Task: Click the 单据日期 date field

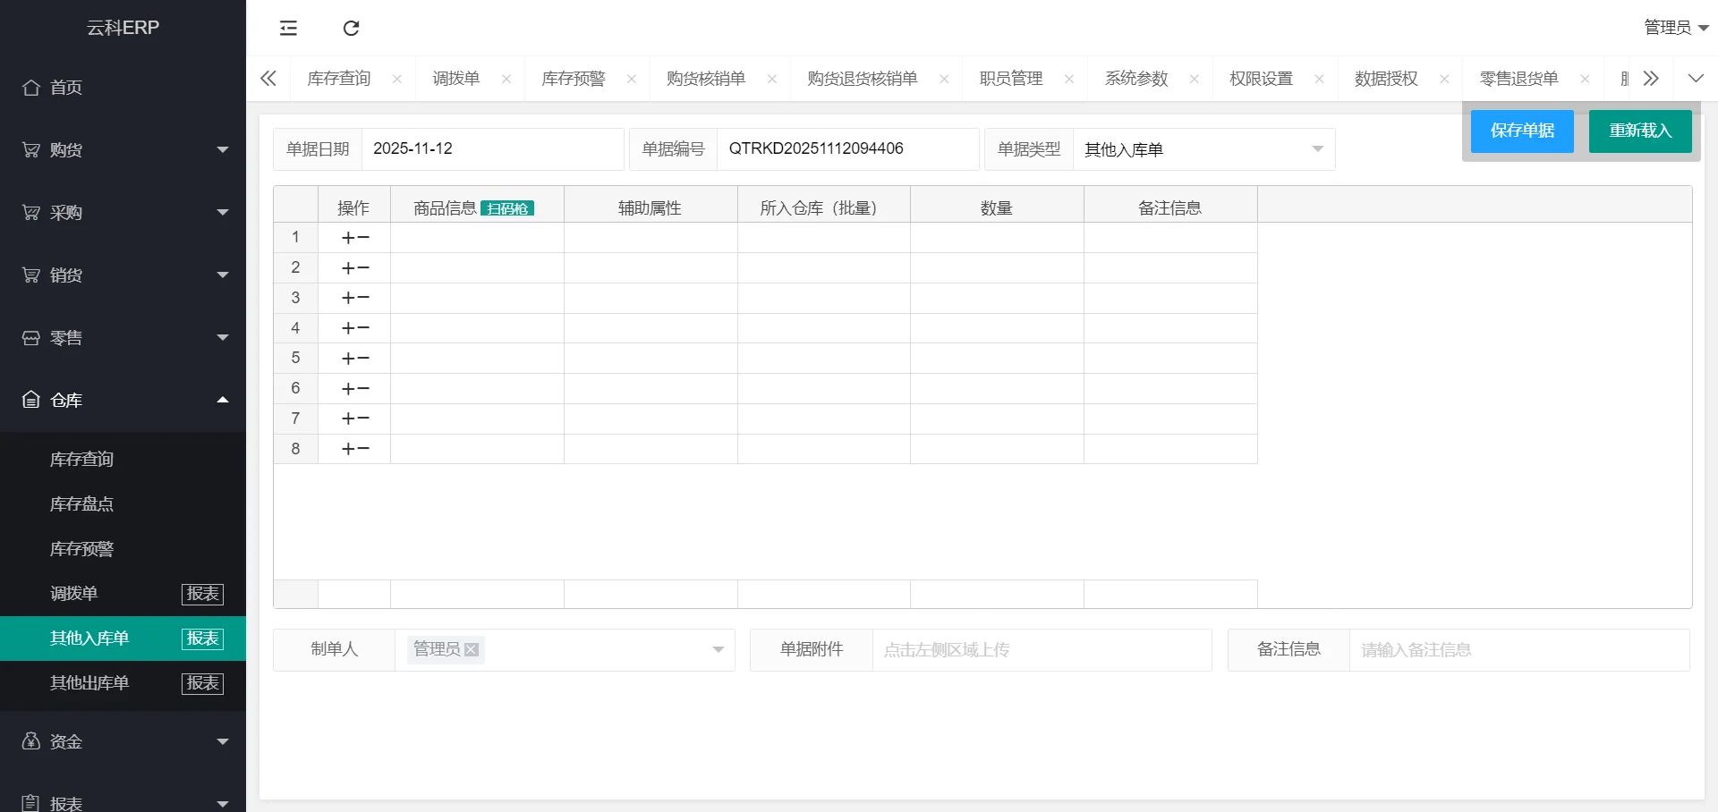Action: (x=491, y=148)
